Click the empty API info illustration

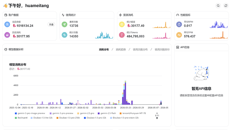click(201, 73)
